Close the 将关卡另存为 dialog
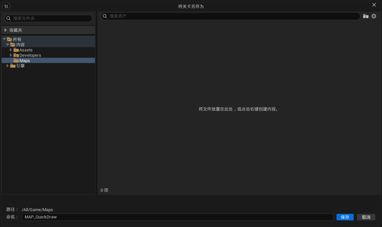 374,5
